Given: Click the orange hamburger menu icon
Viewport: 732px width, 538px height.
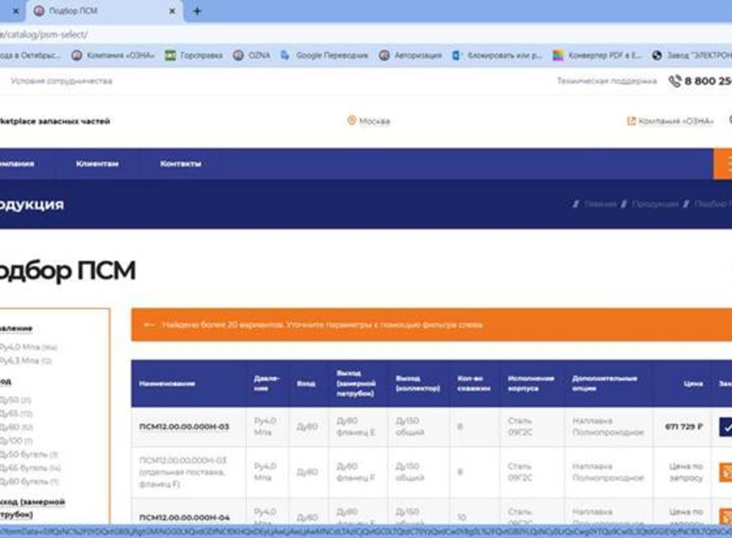Looking at the screenshot, I should click(x=725, y=164).
